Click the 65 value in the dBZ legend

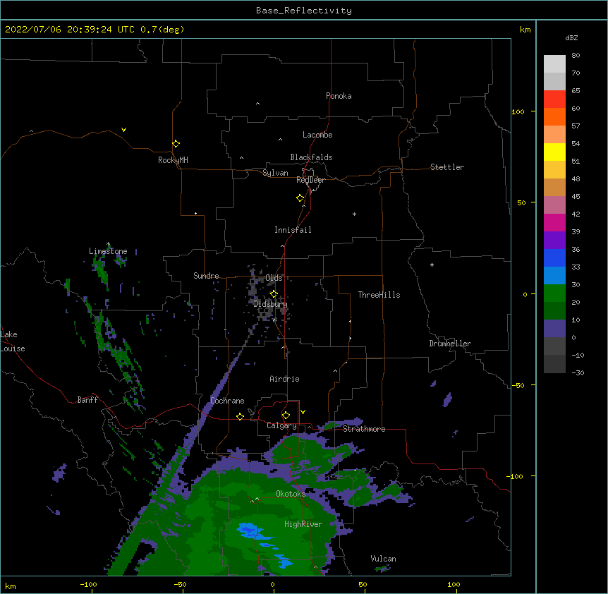tap(576, 90)
